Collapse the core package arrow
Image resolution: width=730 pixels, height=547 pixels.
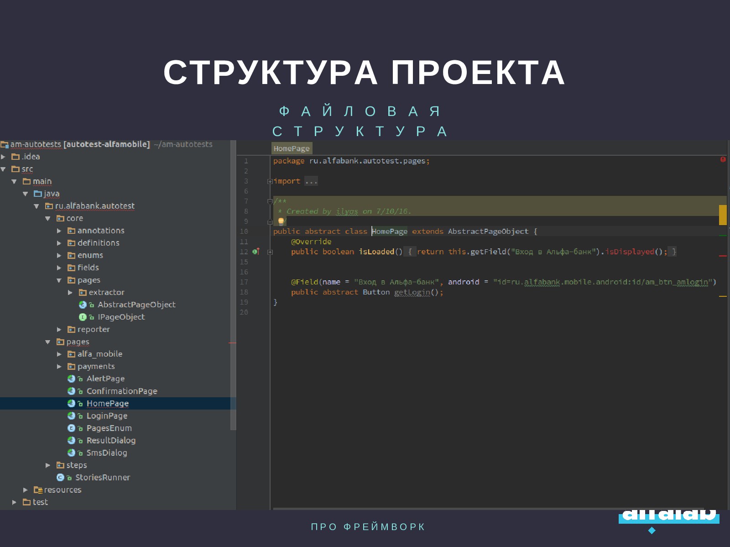48,218
